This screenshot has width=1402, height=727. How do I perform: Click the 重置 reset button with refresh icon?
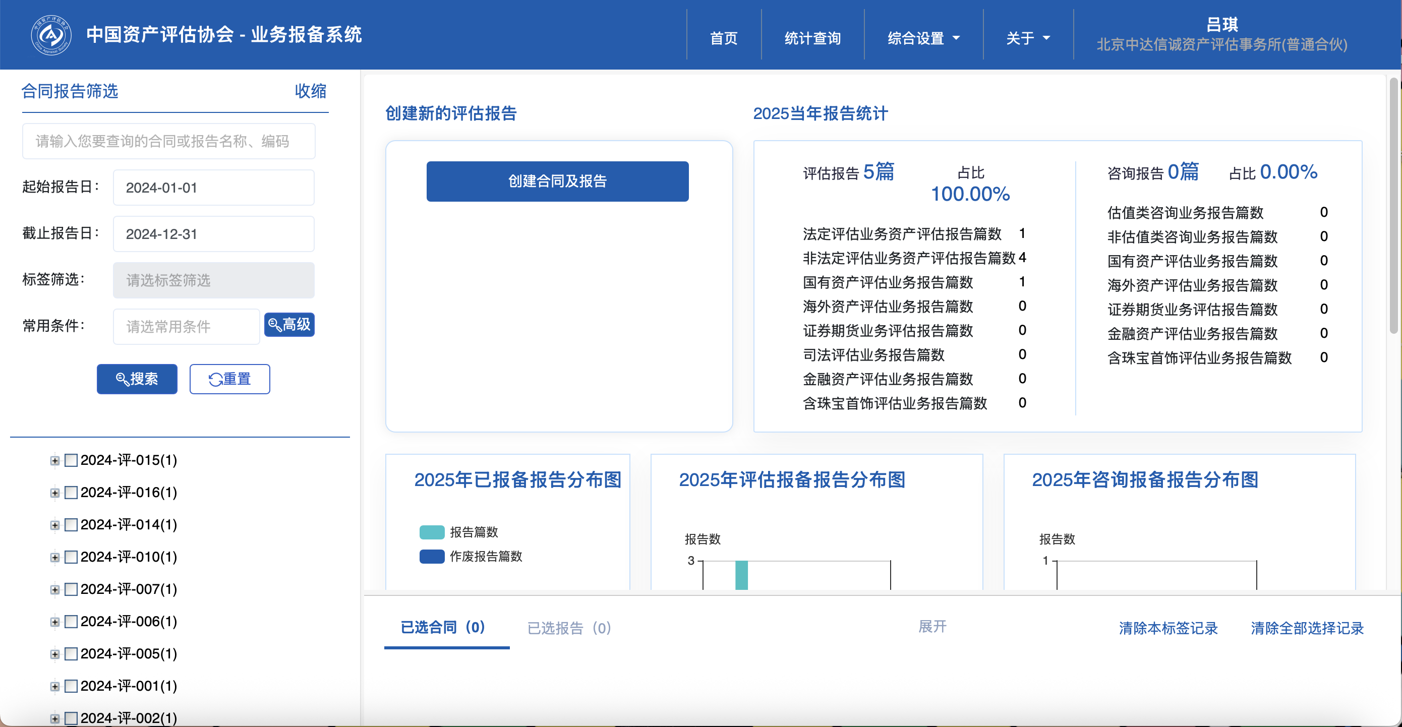(229, 379)
